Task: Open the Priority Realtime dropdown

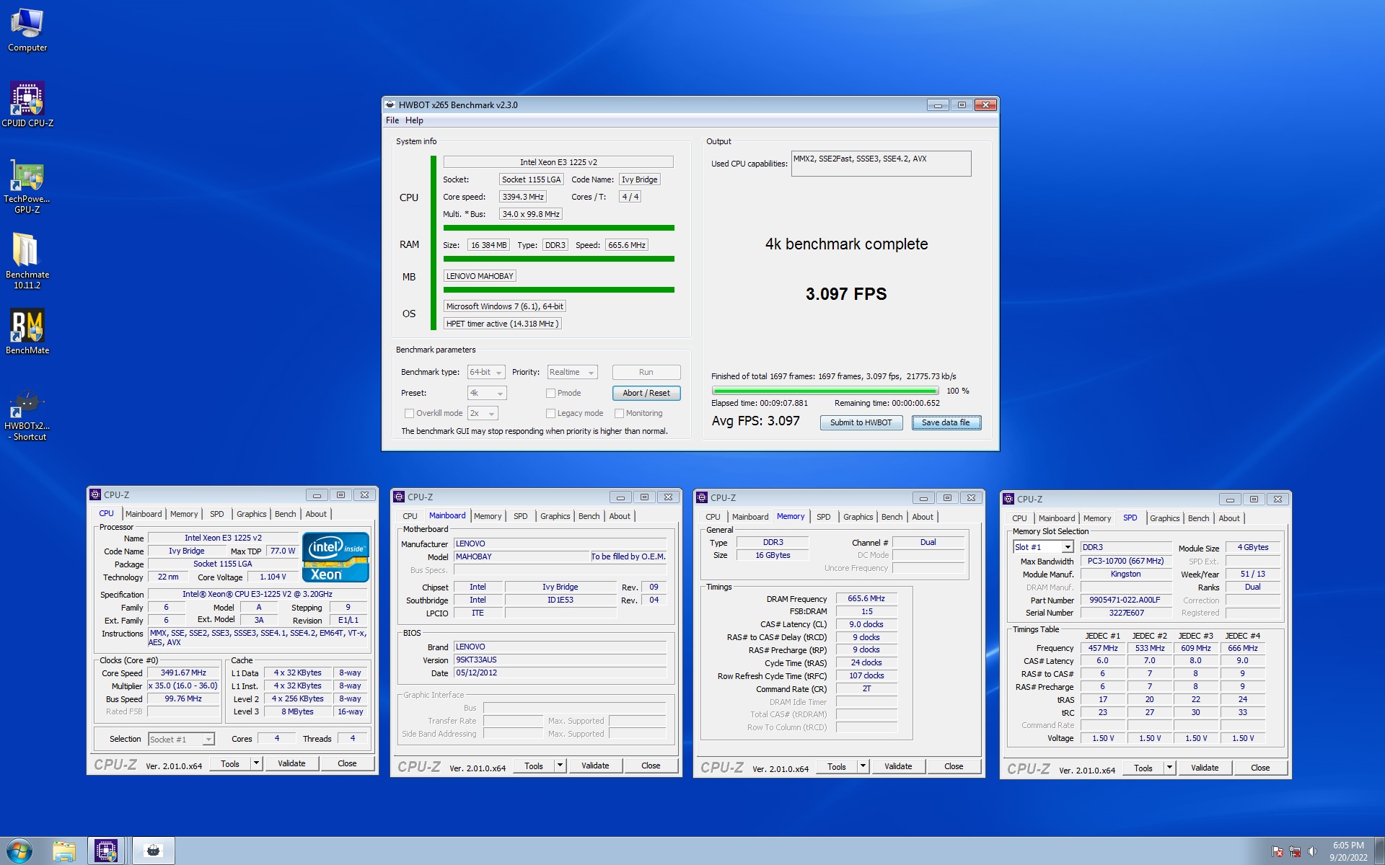Action: (572, 373)
